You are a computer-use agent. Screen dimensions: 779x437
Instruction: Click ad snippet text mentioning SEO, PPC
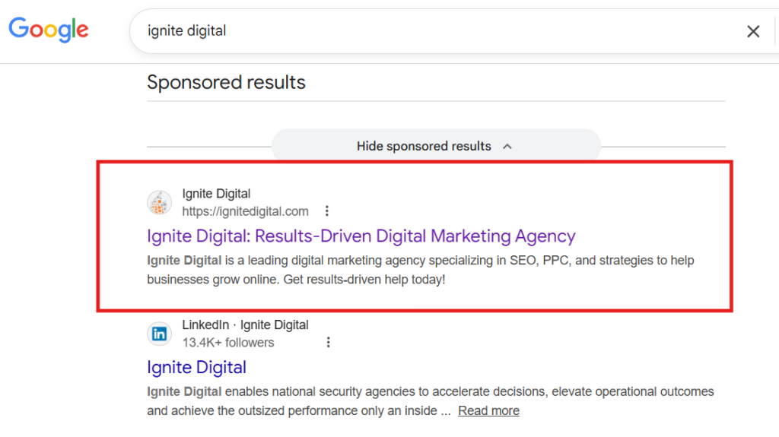[x=456, y=261]
